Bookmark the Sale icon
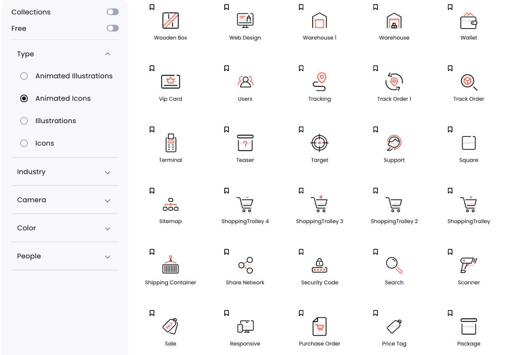The width and height of the screenshot is (505, 355). 151,313
